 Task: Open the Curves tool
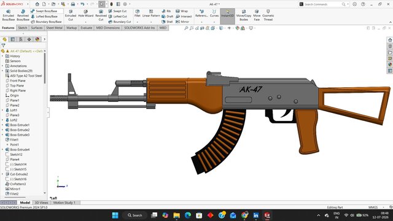(214, 14)
